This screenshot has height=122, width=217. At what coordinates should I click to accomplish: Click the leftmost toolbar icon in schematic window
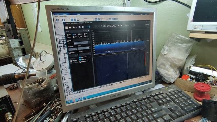click(x=57, y=20)
